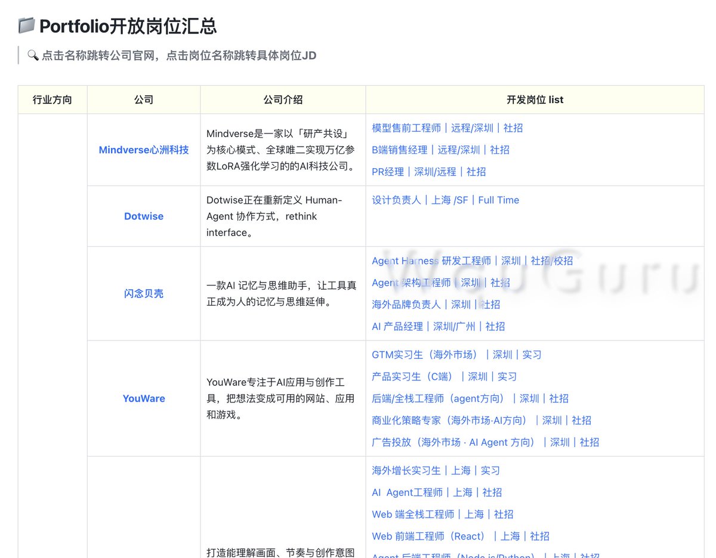Open B端销售经理 job posting
The width and height of the screenshot is (716, 558).
click(x=440, y=150)
